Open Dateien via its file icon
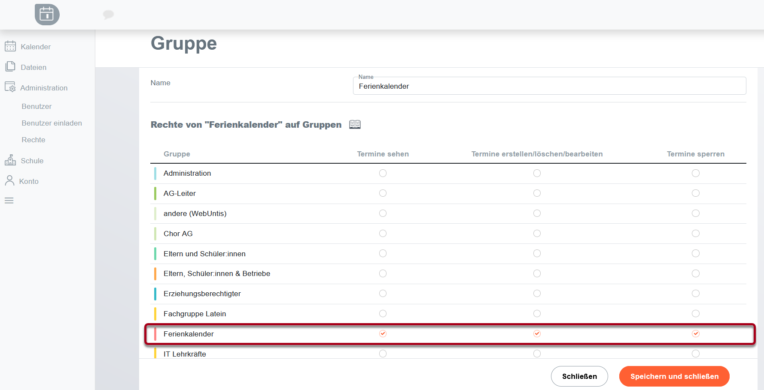Screen dimensions: 764x390 pos(10,67)
